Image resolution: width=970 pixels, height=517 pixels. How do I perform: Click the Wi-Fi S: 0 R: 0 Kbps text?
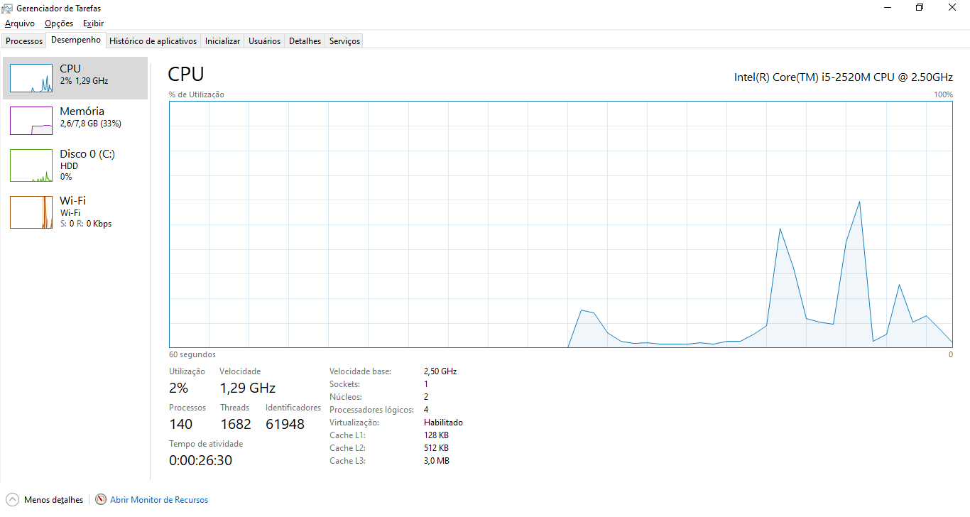85,224
